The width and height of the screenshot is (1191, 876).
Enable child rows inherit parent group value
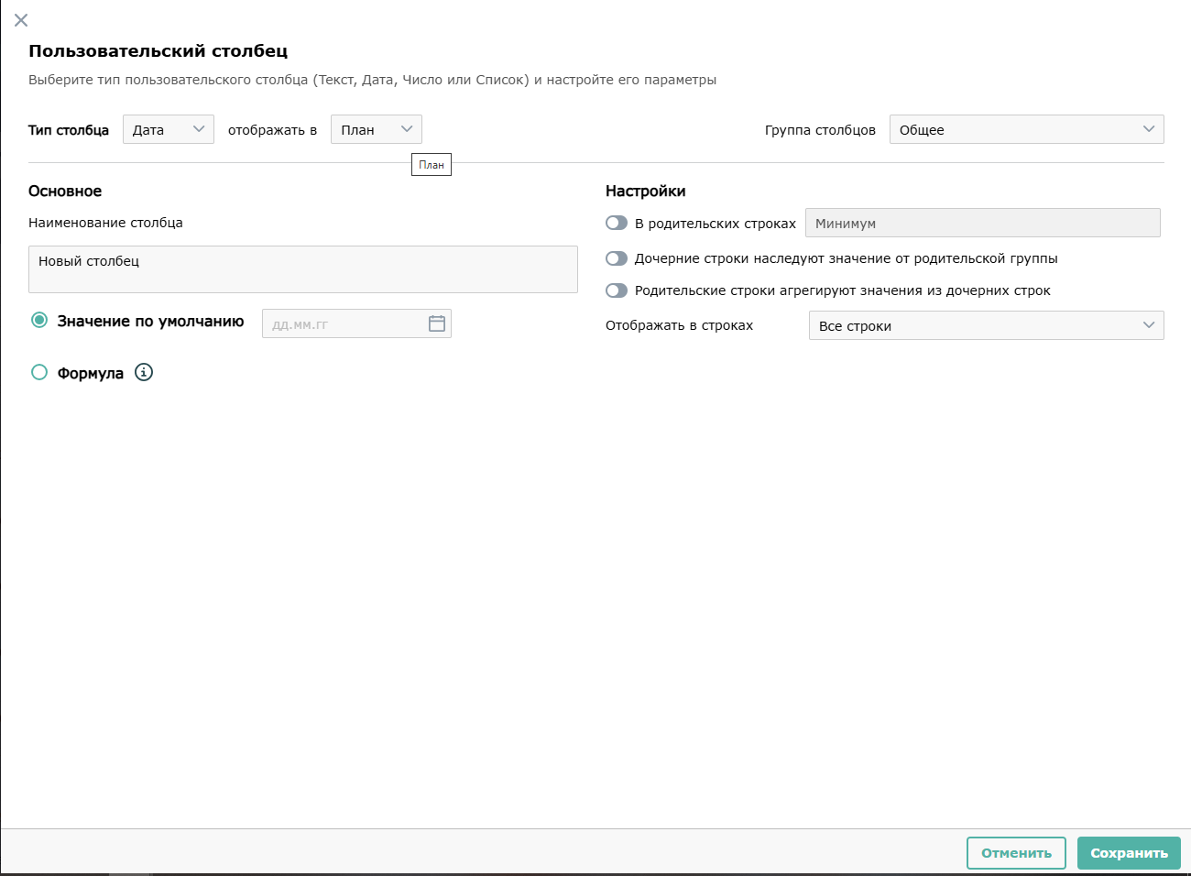click(x=617, y=258)
